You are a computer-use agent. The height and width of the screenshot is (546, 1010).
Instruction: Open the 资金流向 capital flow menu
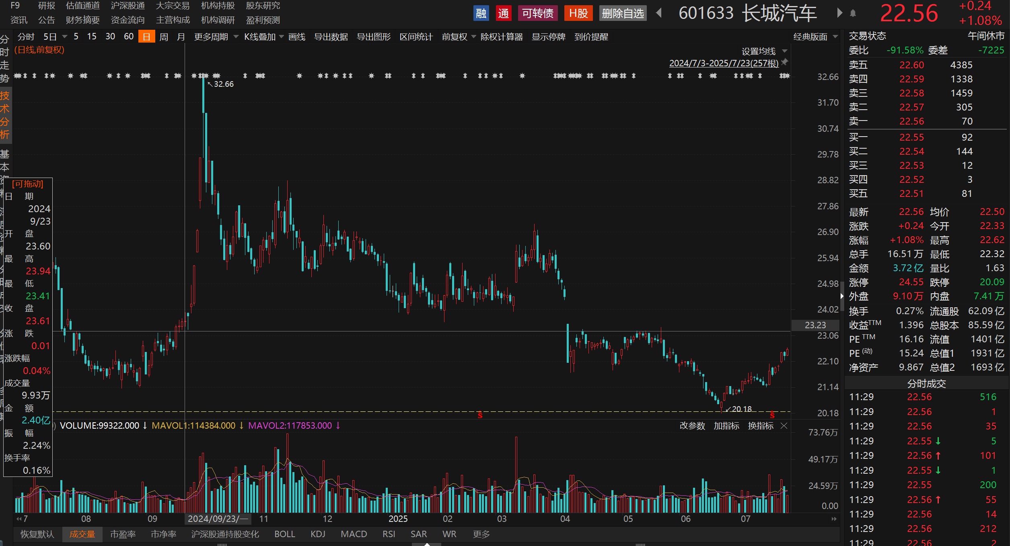(128, 20)
